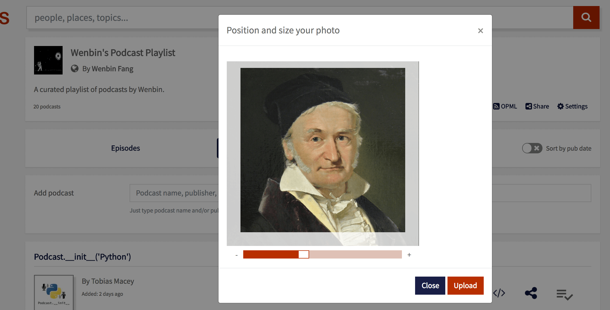Click By Wenbin Fang author link
Image resolution: width=610 pixels, height=310 pixels.
point(108,69)
